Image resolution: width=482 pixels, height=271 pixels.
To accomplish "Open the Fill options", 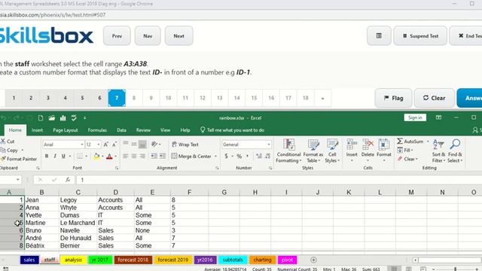I will click(405, 150).
